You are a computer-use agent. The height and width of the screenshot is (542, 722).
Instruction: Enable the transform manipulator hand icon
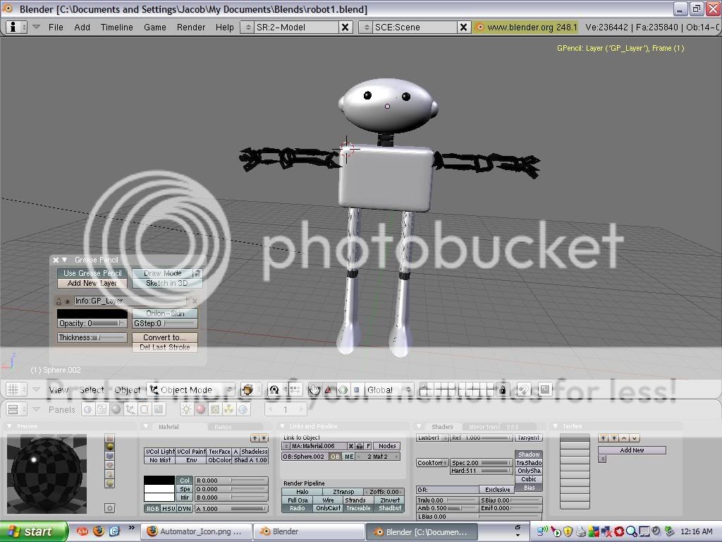click(x=315, y=390)
